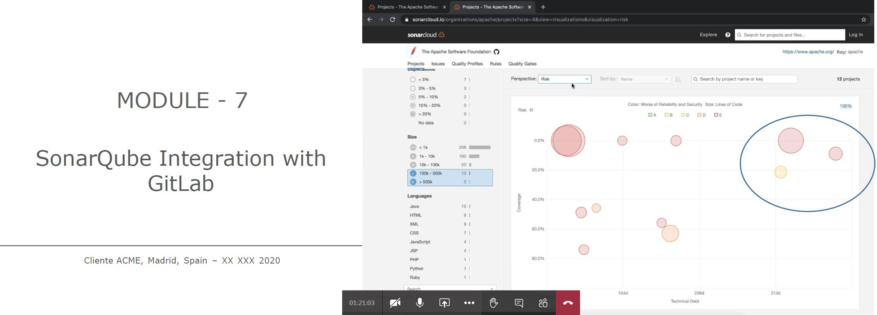Hang up the call with red button
This screenshot has width=877, height=315.
pos(568,303)
